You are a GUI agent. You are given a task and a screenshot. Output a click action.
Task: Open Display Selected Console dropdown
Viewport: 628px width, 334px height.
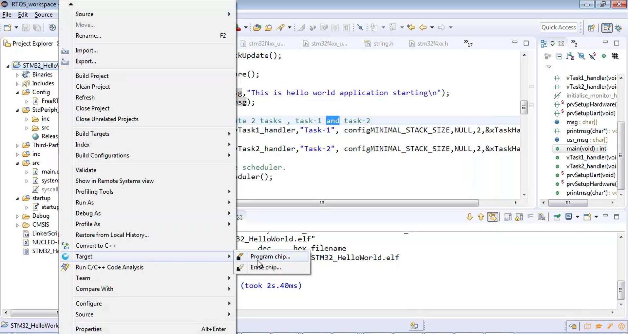(577, 217)
